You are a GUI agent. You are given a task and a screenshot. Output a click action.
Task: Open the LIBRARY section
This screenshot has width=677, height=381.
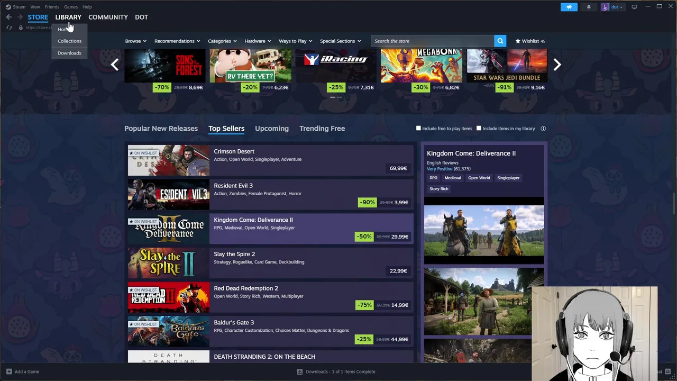click(x=68, y=17)
